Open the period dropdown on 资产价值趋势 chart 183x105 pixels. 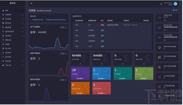coord(63,27)
